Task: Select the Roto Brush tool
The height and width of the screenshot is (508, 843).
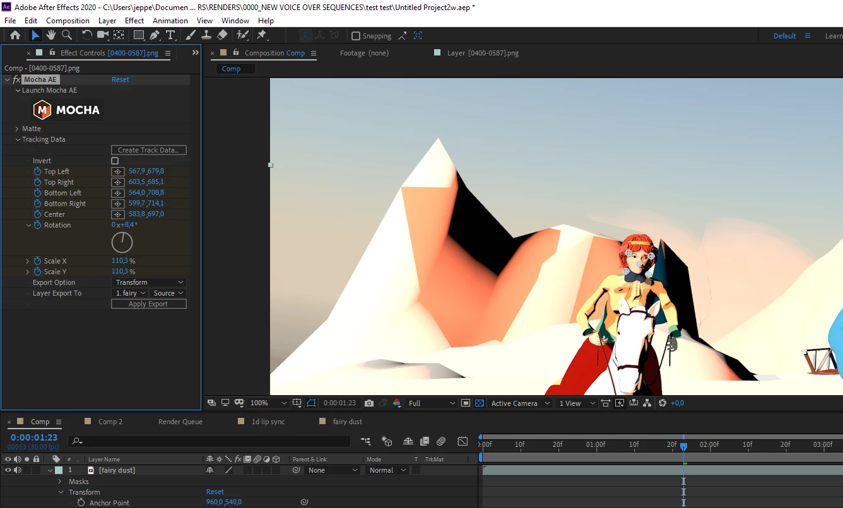Action: (242, 35)
